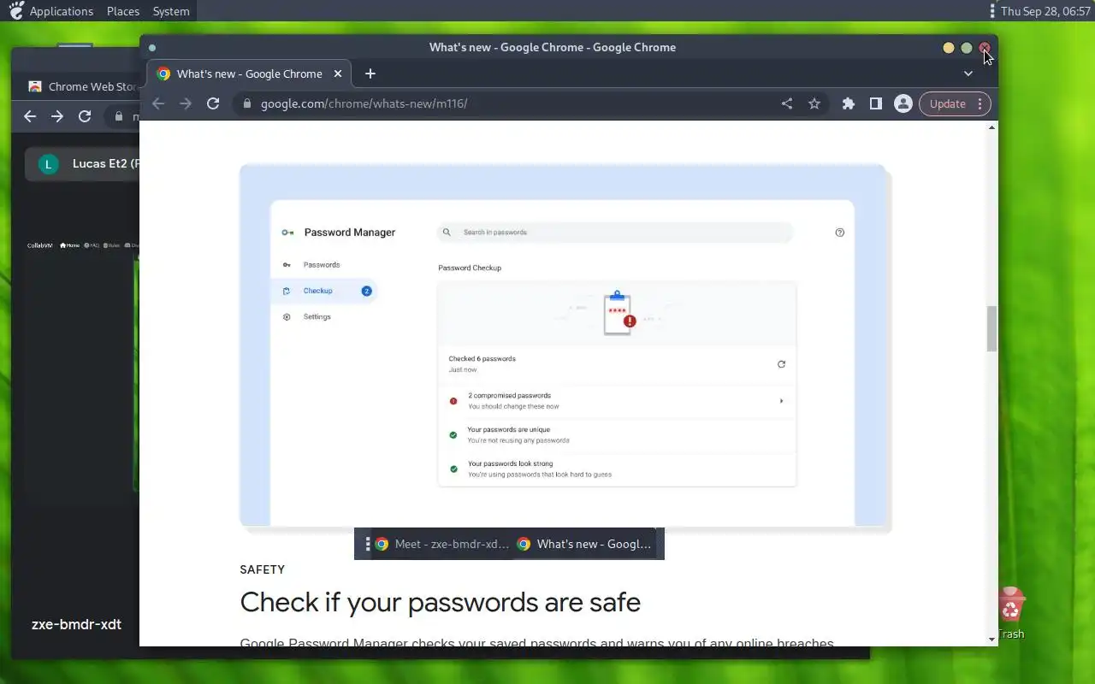Click the window menu dot in Chrome title bar
Image resolution: width=1095 pixels, height=684 pixels.
pyautogui.click(x=152, y=48)
